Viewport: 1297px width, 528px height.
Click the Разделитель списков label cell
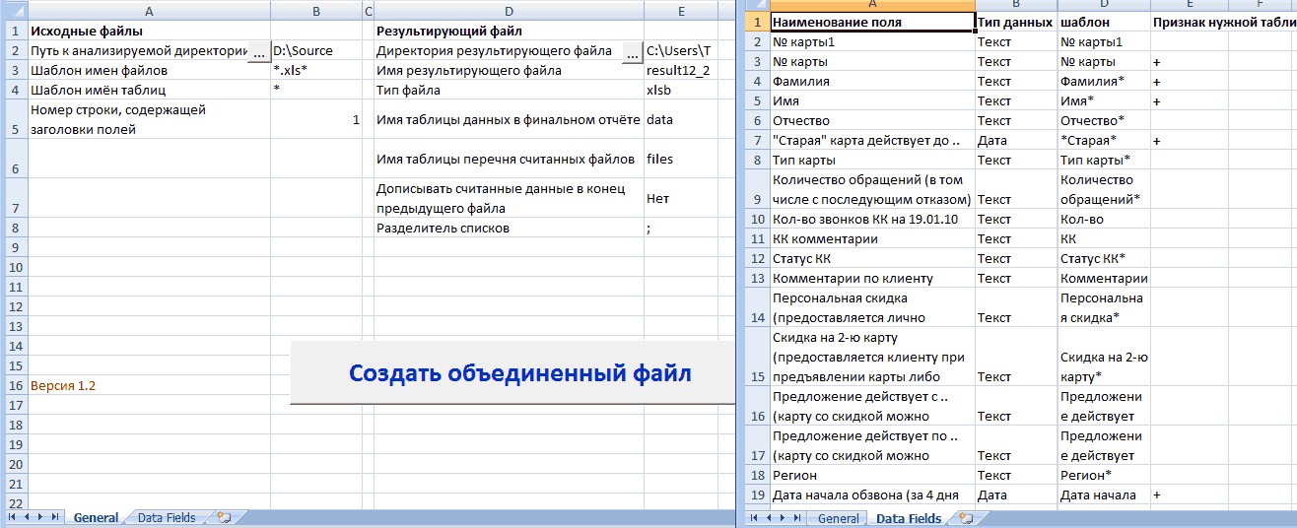(509, 228)
